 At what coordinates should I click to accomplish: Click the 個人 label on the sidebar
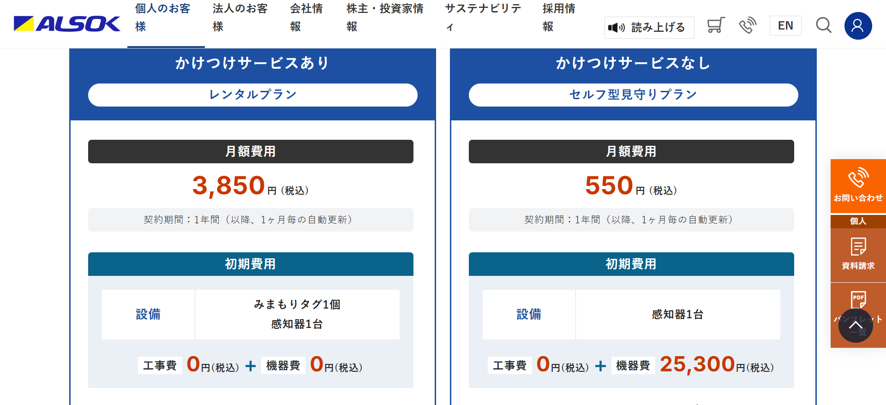click(858, 221)
